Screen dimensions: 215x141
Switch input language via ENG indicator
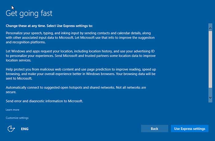tap(25, 129)
